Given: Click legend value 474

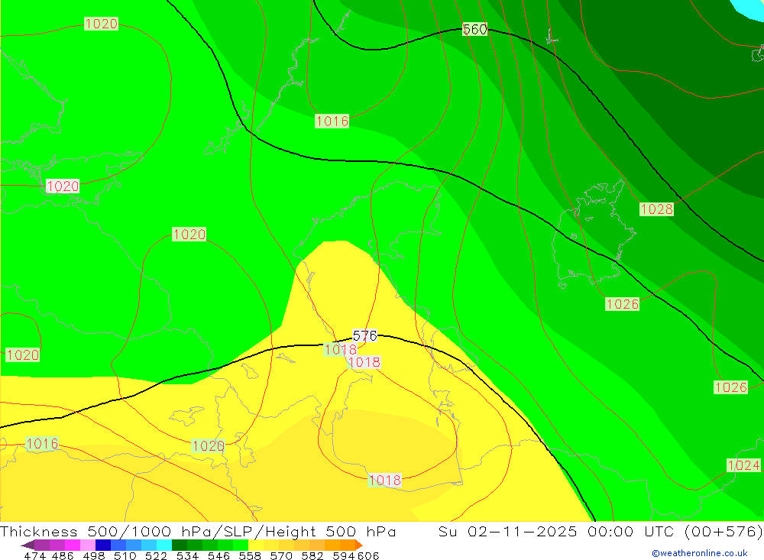Looking at the screenshot, I should click(x=34, y=555).
